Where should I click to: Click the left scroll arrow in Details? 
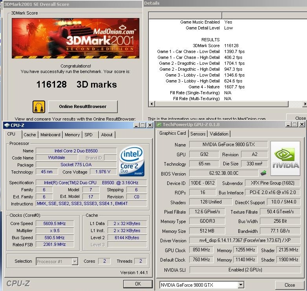152,104
